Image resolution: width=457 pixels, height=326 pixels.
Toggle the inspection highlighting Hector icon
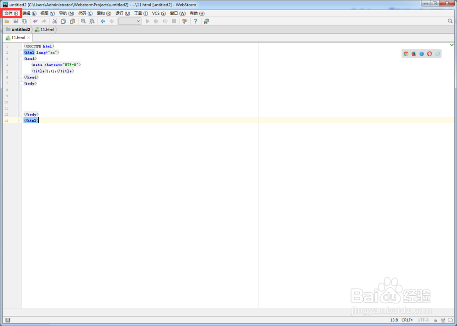click(443, 320)
